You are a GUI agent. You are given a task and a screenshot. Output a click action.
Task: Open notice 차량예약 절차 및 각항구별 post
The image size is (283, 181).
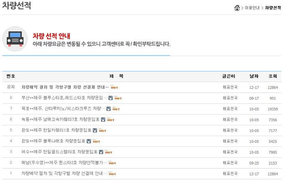click(65, 87)
